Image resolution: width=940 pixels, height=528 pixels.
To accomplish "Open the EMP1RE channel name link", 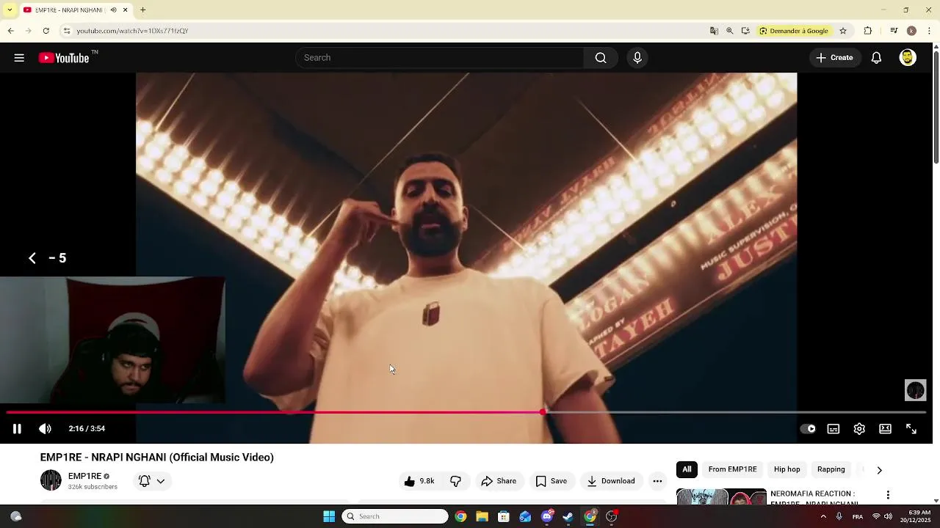I will (x=84, y=476).
